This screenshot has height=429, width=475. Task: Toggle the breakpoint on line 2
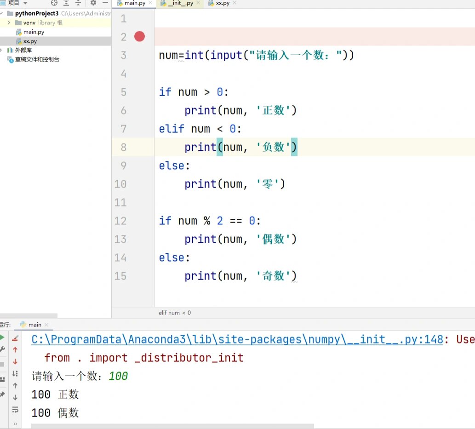[x=140, y=37]
